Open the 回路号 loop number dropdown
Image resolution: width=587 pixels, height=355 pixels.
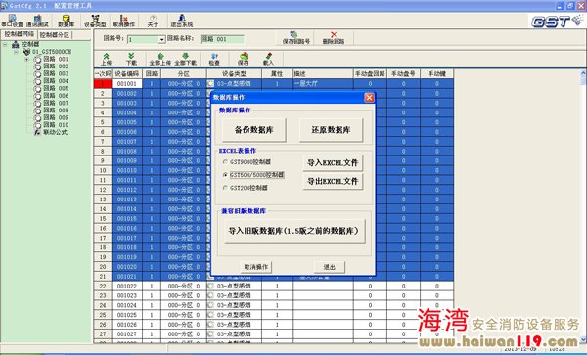(161, 39)
